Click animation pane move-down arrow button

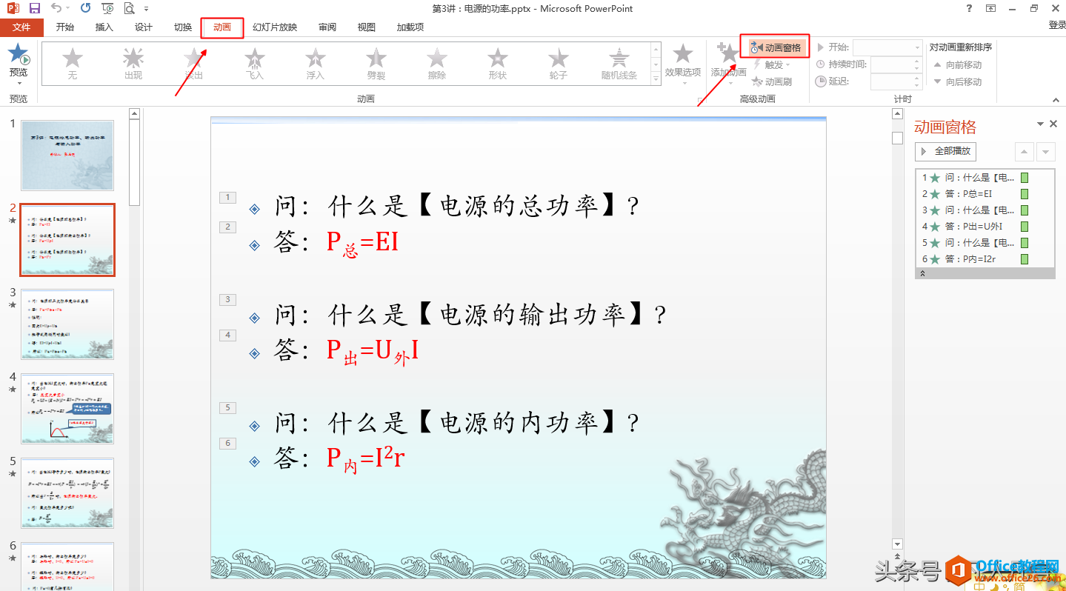pyautogui.click(x=1045, y=151)
